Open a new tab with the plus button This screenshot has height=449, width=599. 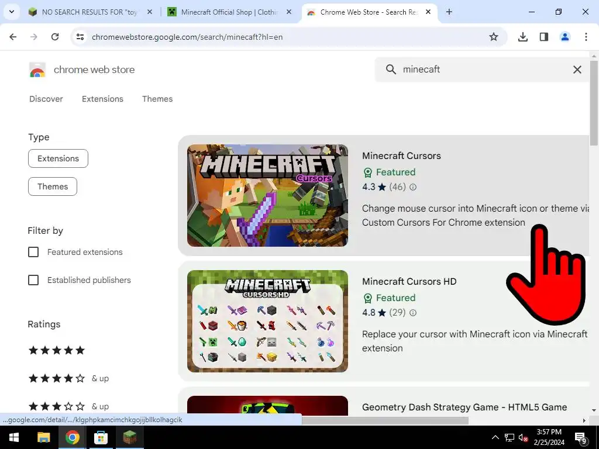point(449,12)
